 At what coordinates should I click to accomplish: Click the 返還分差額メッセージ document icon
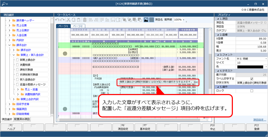click(x=17, y=84)
